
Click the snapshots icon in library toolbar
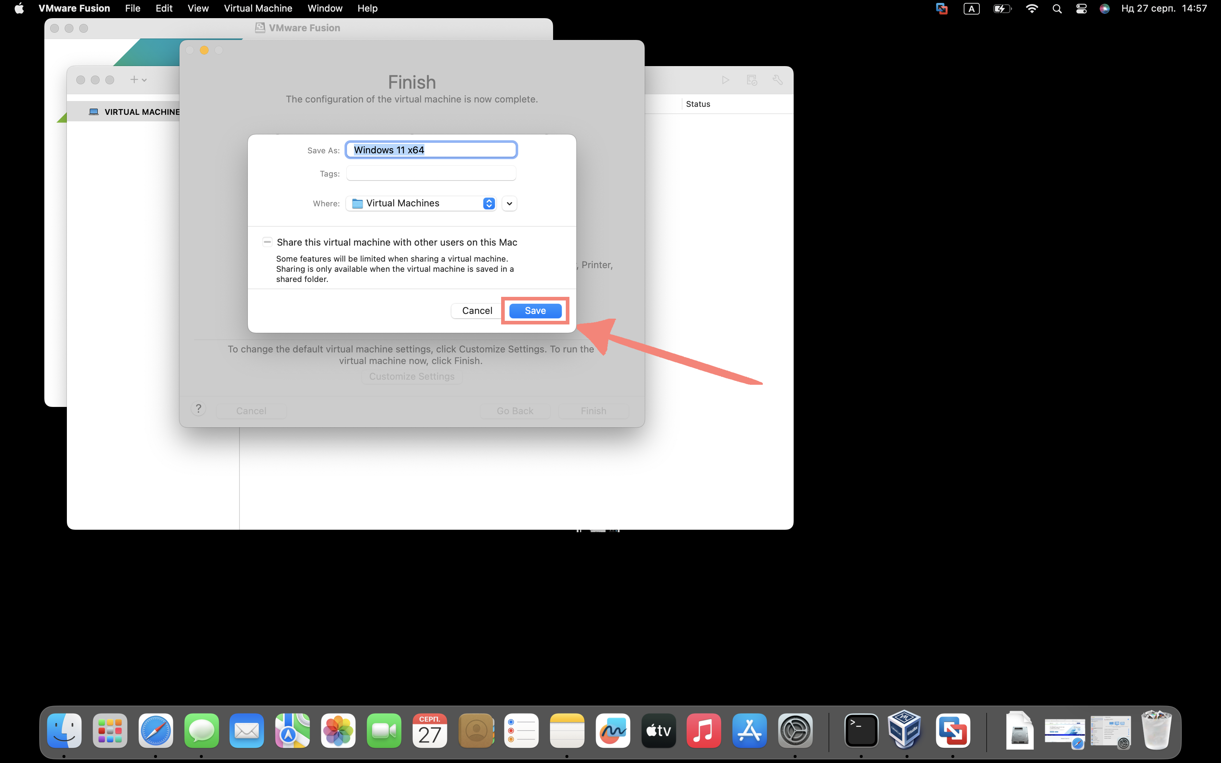click(x=752, y=80)
